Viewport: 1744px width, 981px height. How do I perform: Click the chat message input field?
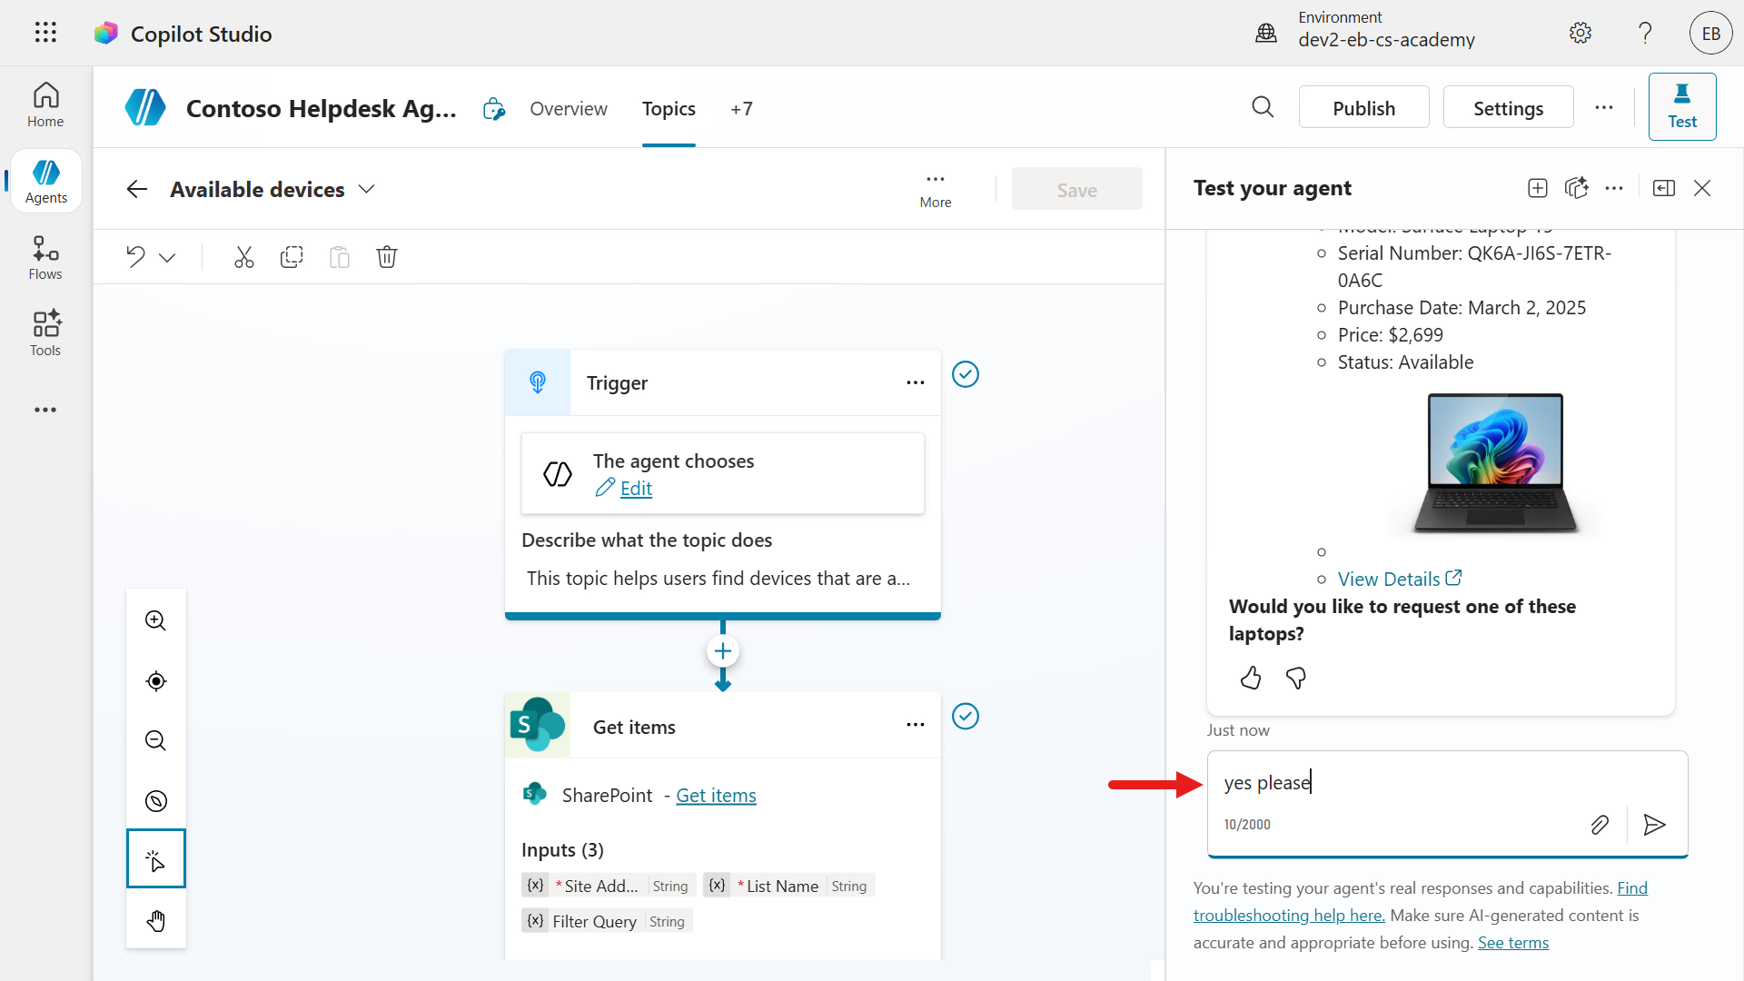coord(1417,783)
